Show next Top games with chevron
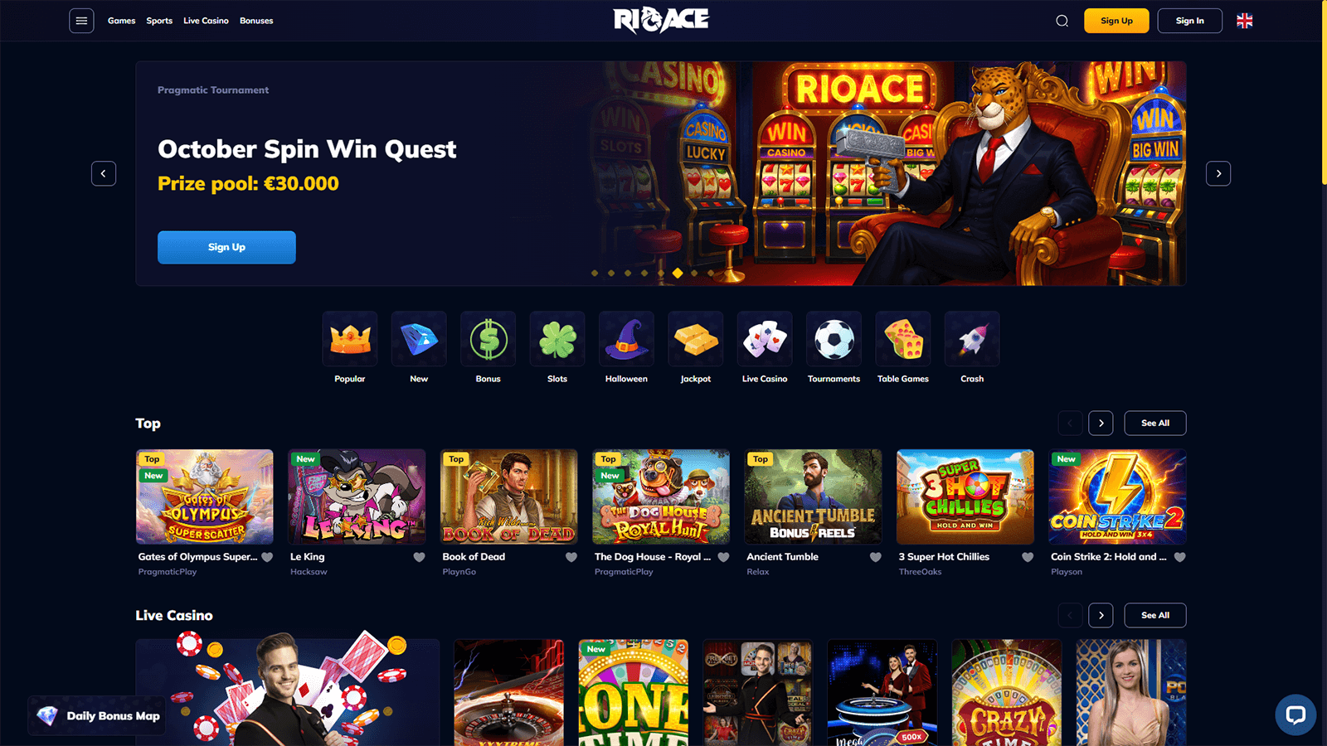Screen dimensions: 1327x746 click(x=1101, y=423)
